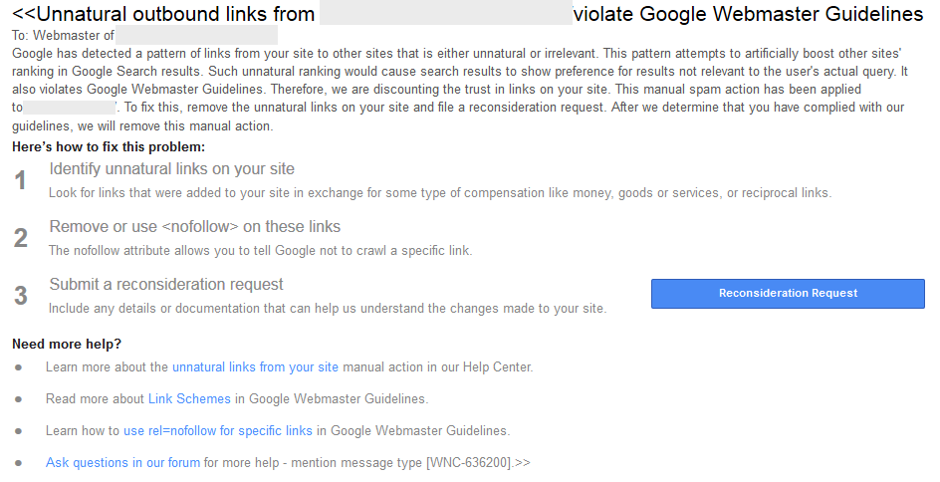Click the blue Reconsideration Request button

pos(788,294)
